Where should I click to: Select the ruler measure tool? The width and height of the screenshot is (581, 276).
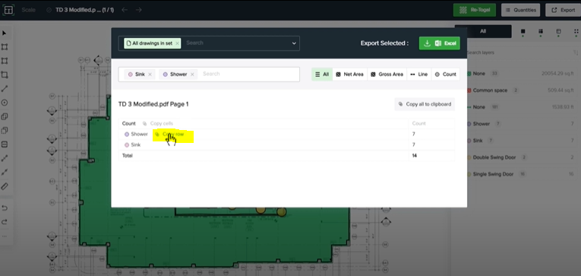[5, 186]
